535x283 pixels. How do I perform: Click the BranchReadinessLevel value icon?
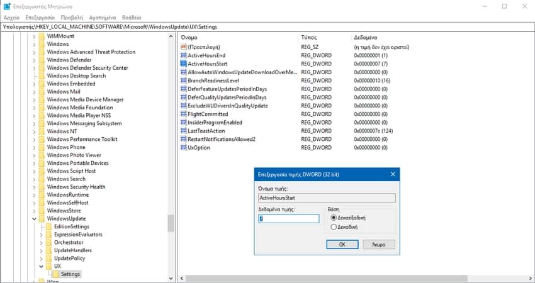184,80
